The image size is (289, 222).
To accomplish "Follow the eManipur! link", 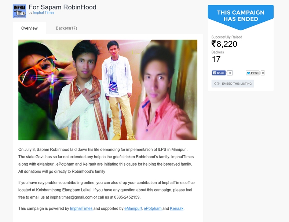I will tap(133, 208).
